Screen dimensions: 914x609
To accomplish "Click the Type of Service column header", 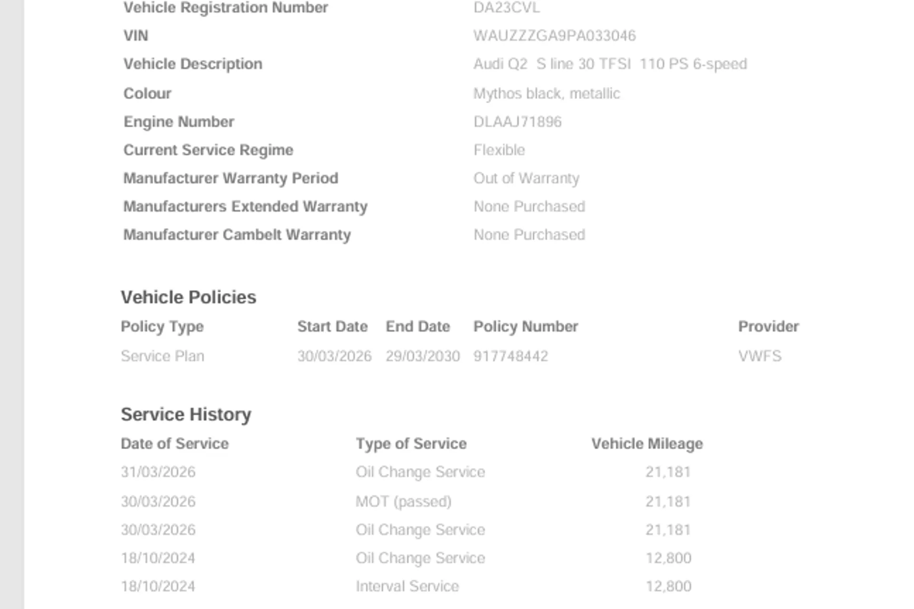I will pos(411,444).
